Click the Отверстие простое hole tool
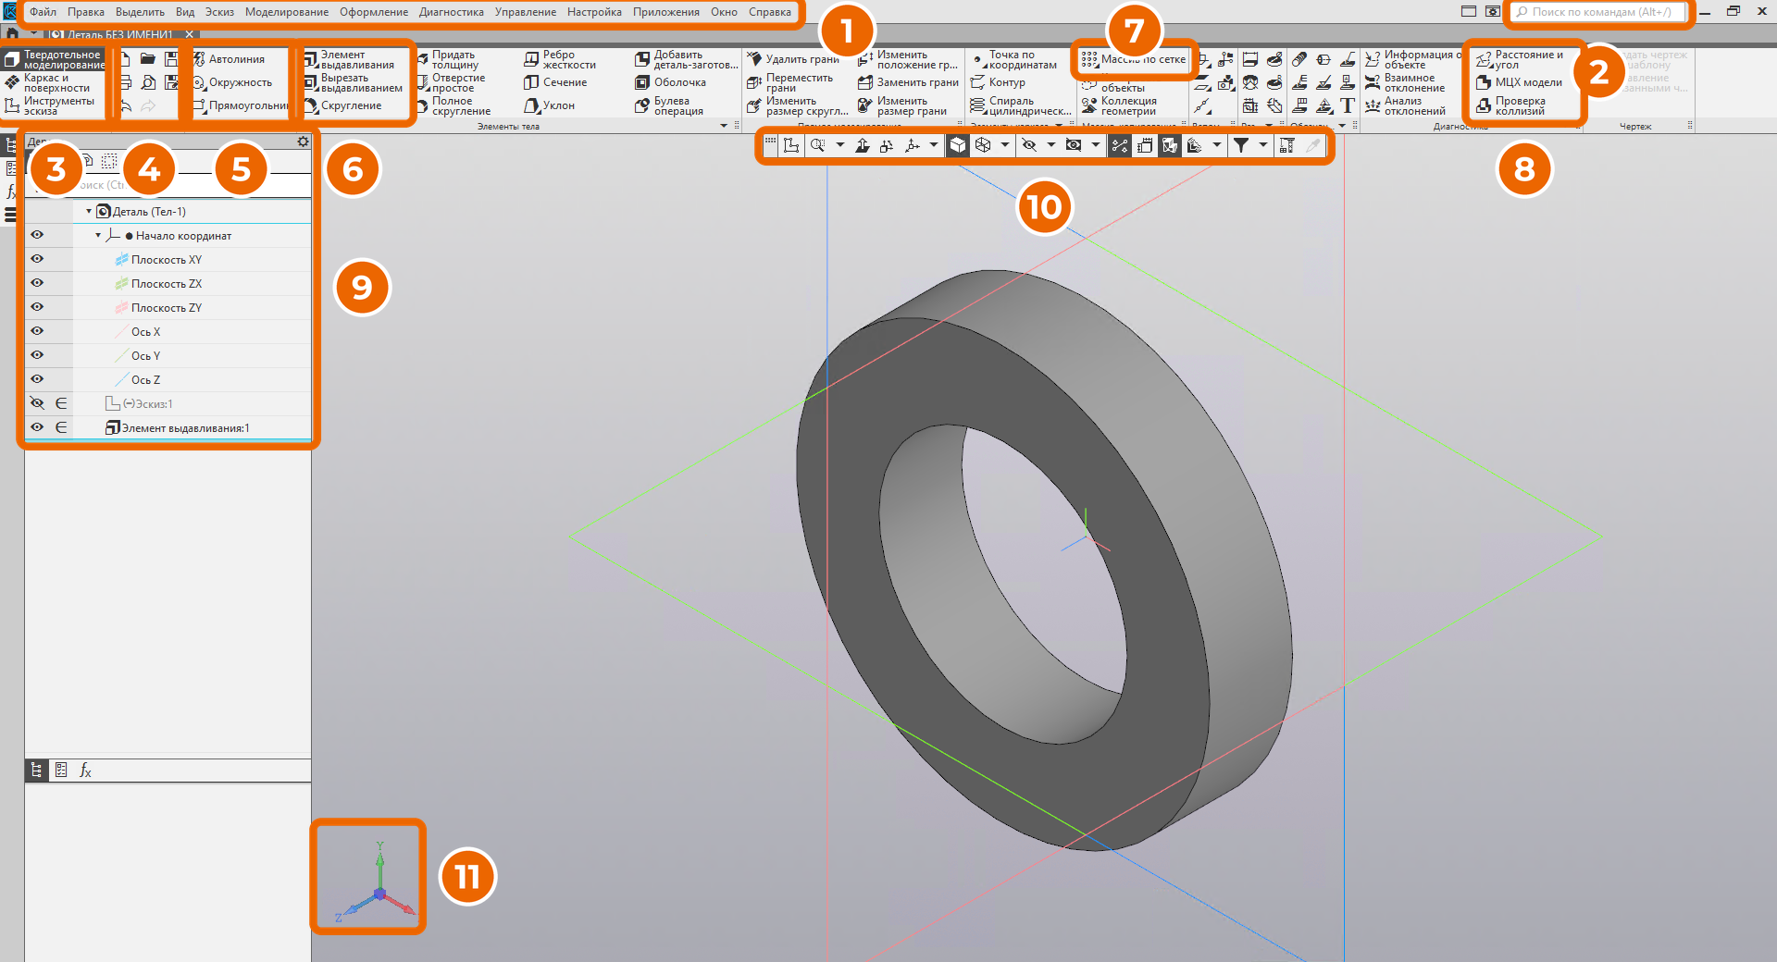This screenshot has width=1777, height=962. [451, 83]
